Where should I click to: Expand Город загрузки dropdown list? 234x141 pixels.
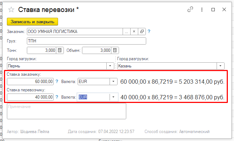point(110,66)
